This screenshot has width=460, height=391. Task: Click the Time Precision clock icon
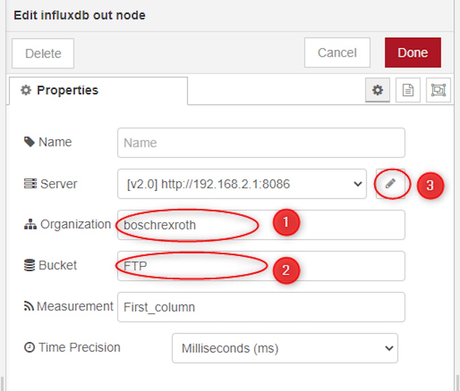pyautogui.click(x=29, y=347)
